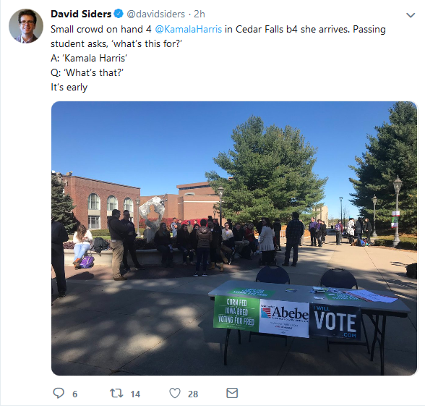This screenshot has height=406, width=425.
Task: Click the blue verified badge
Action: (119, 14)
